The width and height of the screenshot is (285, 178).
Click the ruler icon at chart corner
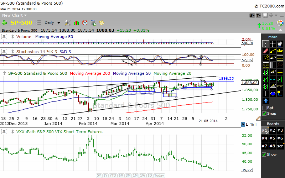click(258, 118)
